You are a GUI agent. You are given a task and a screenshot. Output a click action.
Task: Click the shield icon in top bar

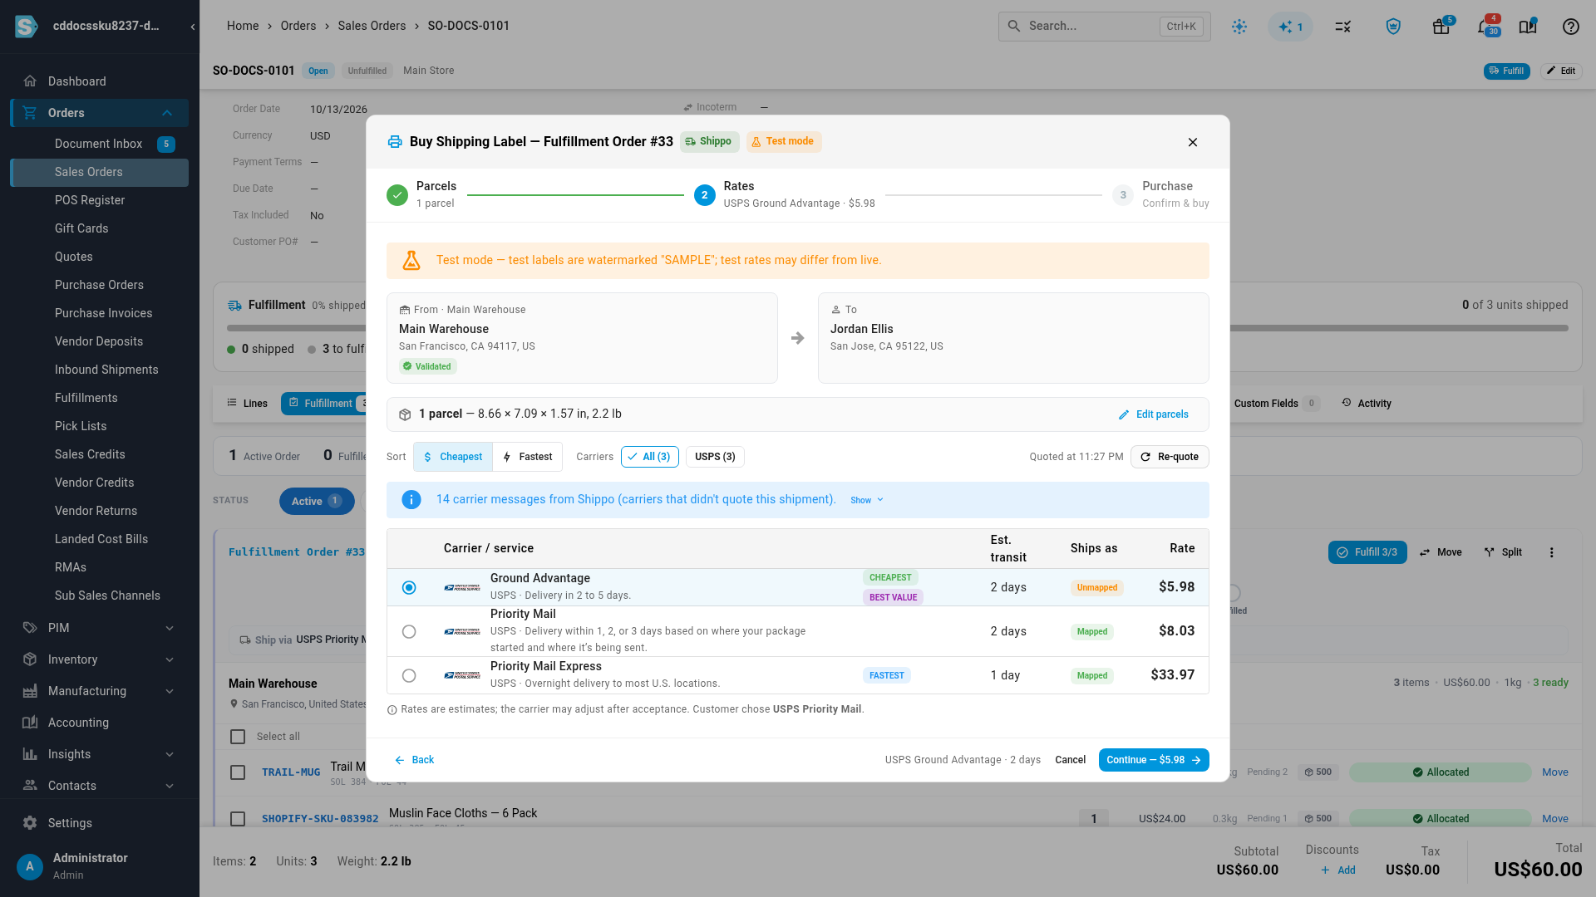point(1394,27)
